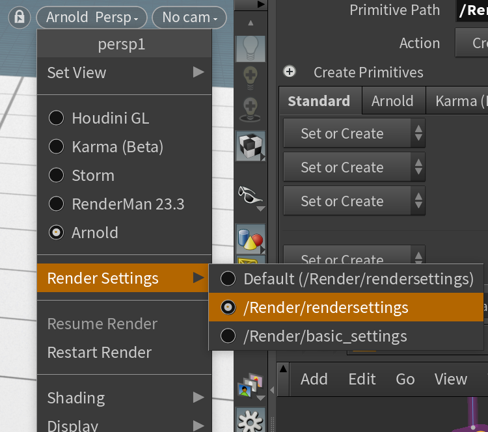
Task: Open display options gear icon
Action: (x=251, y=421)
